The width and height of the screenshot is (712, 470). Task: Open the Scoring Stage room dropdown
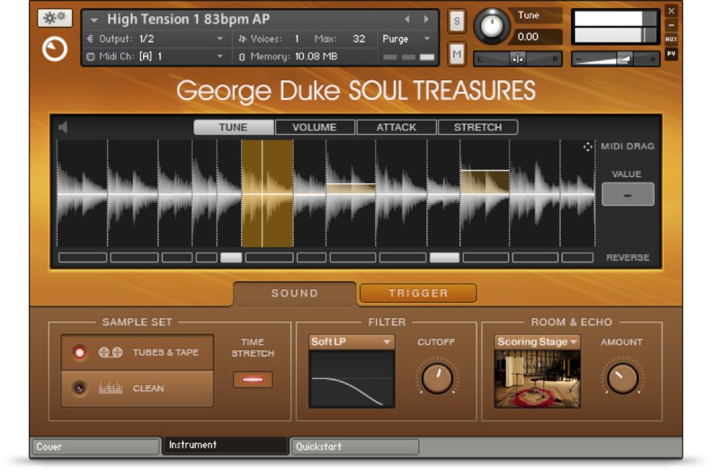point(537,342)
